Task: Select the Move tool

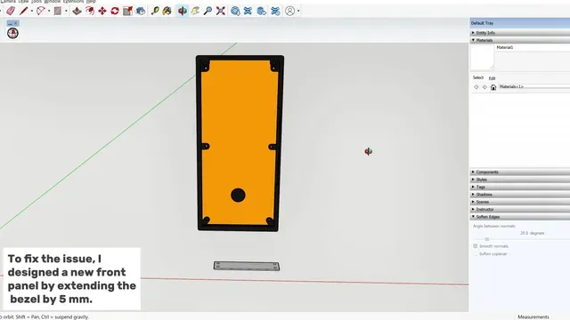Action: [102, 11]
